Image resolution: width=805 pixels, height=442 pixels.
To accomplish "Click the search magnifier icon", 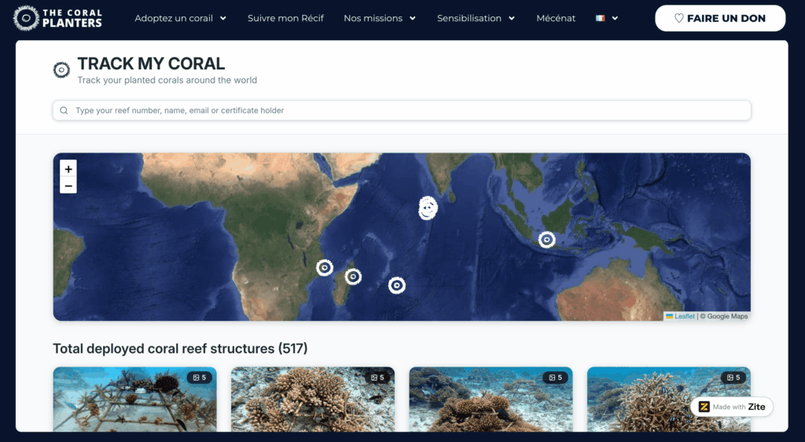I will (64, 110).
